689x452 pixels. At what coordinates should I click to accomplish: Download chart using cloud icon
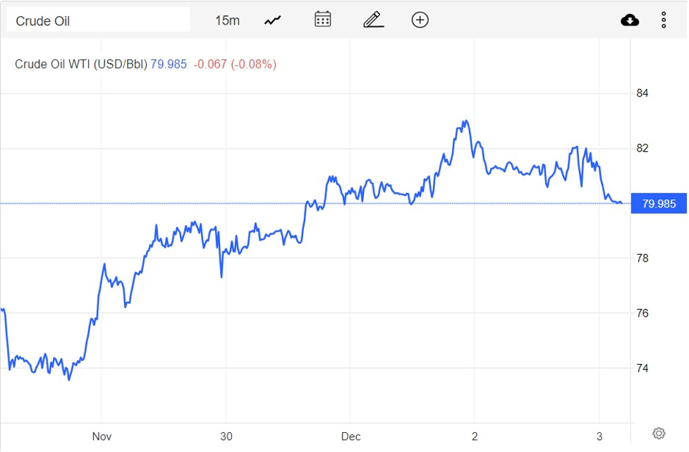click(630, 20)
